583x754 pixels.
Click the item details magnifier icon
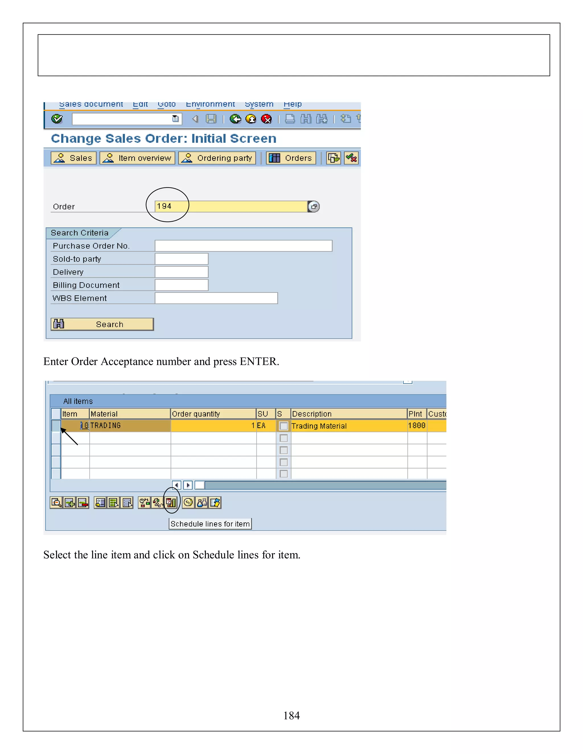tap(56, 503)
